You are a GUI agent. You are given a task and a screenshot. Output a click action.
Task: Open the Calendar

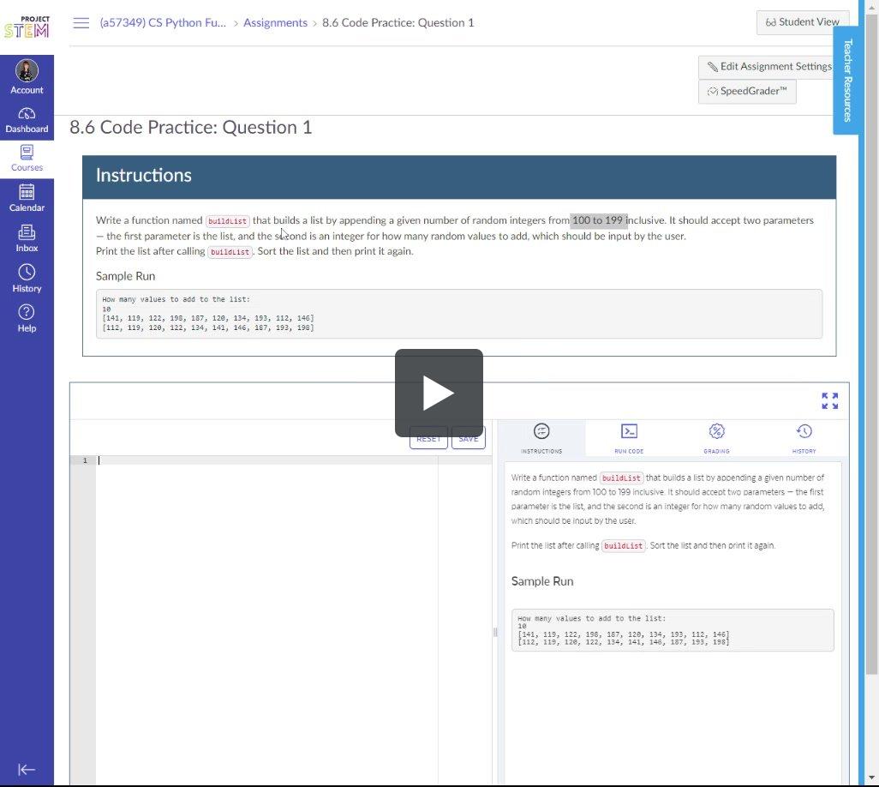(27, 199)
